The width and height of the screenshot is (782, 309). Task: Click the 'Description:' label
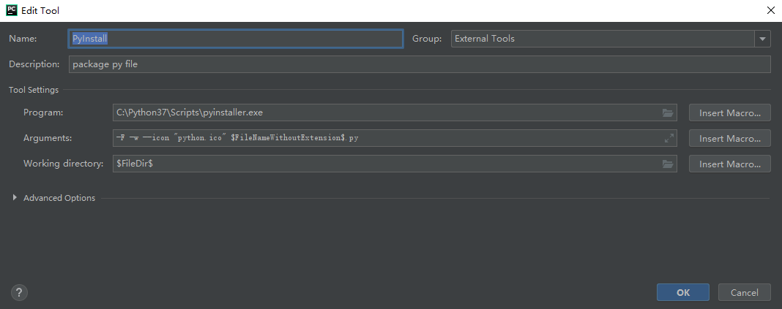(34, 64)
